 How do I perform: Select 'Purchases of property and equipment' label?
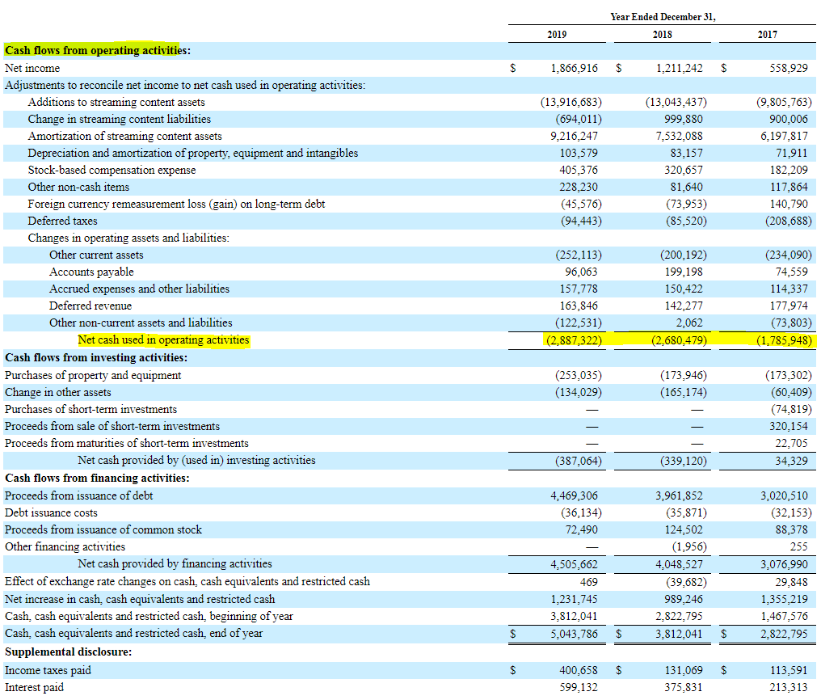93,375
